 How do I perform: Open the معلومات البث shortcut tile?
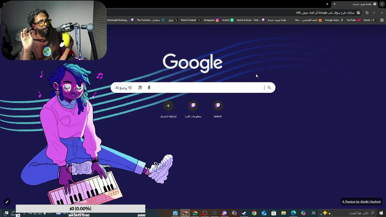click(x=193, y=109)
